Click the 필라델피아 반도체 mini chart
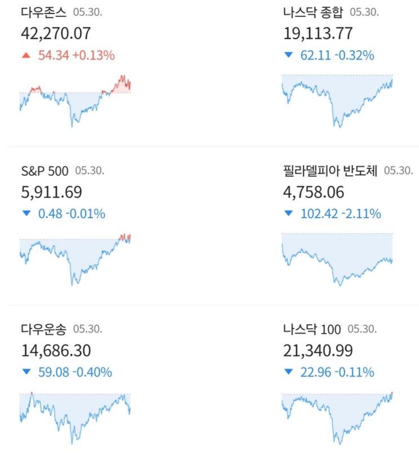The height and width of the screenshot is (461, 419). 337,259
